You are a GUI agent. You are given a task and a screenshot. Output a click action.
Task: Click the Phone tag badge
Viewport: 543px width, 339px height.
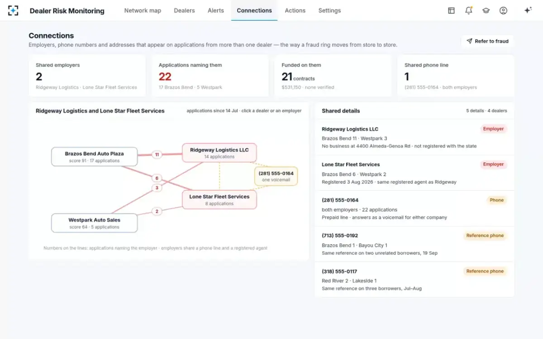point(496,200)
